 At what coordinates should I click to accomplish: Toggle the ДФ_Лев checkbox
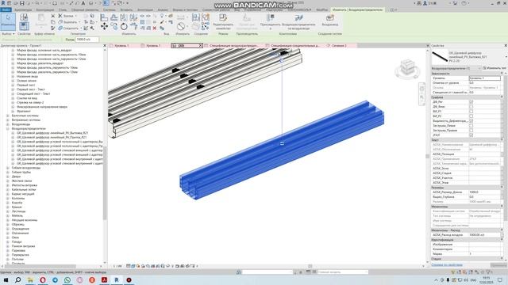click(x=471, y=102)
